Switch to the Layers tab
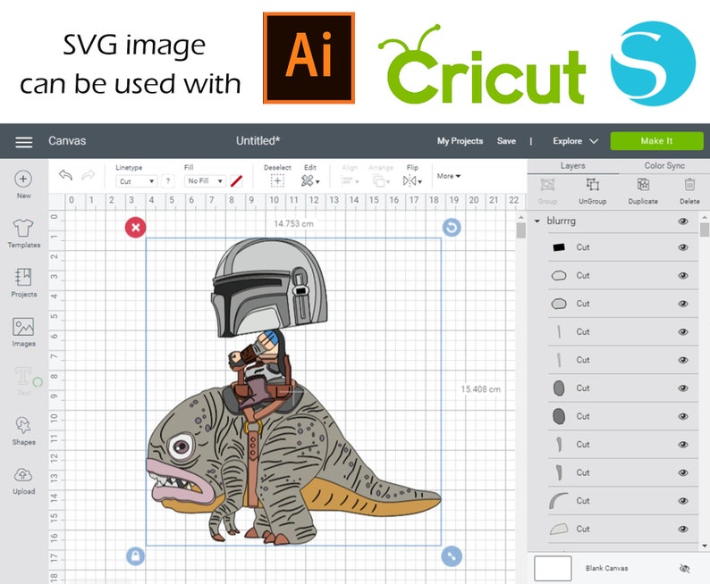The image size is (710, 584). [573, 166]
